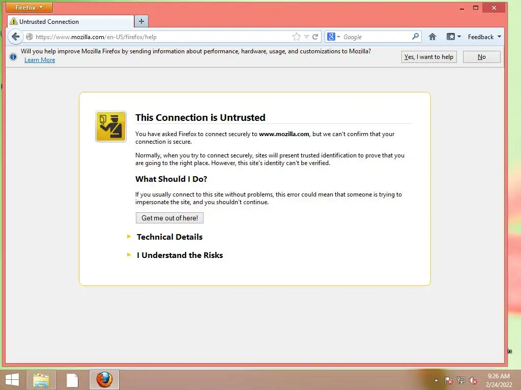Image resolution: width=521 pixels, height=390 pixels.
Task: Select the Firefox taskbar icon
Action: click(x=104, y=380)
